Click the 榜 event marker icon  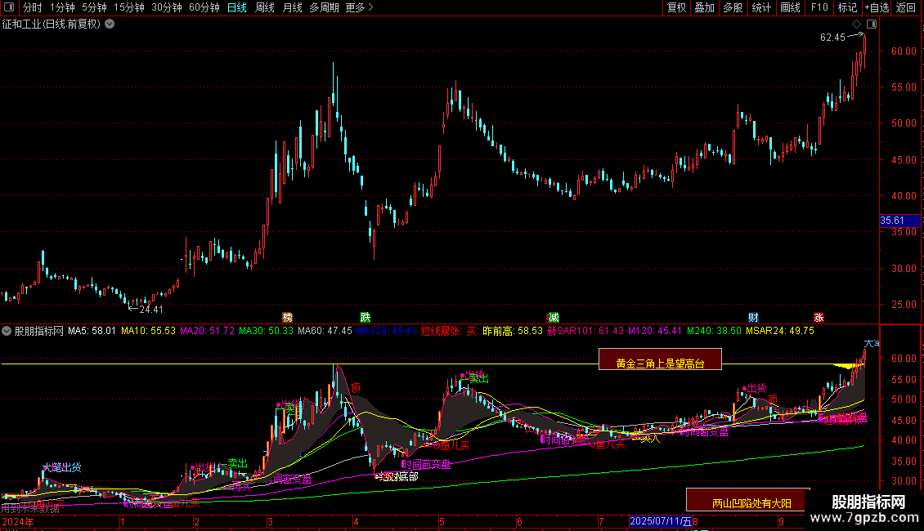(287, 317)
